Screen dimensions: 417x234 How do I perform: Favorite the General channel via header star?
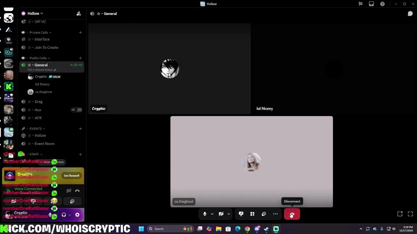click(x=98, y=14)
